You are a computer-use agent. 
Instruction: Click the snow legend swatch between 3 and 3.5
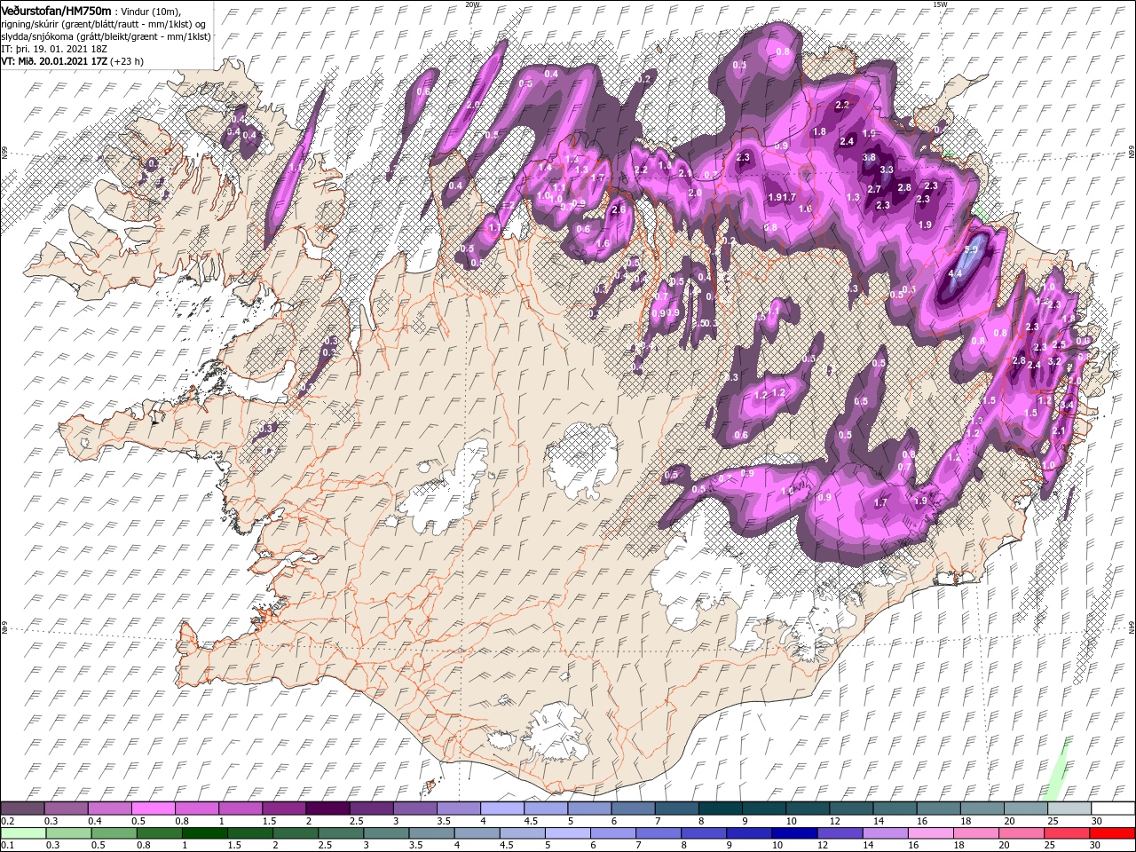(415, 808)
